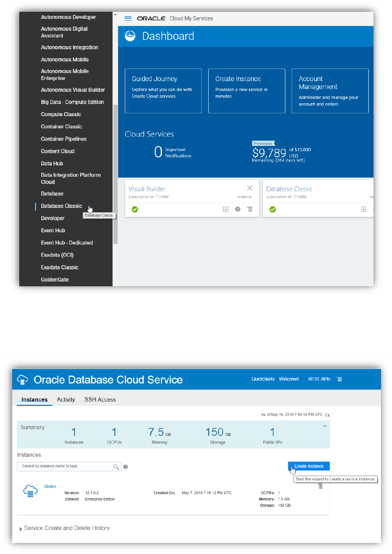Screen dimensions: 392x554
Task: Click Database Classic plus create icon
Action: coord(363,209)
